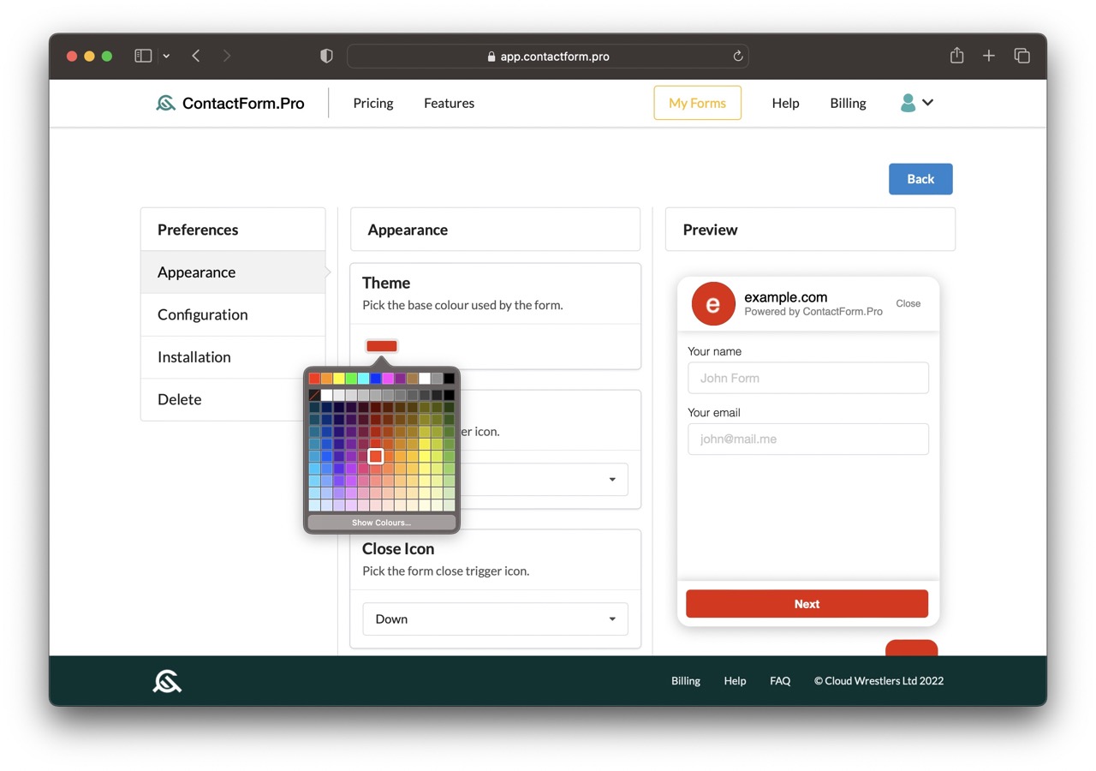Switch to the Configuration section
This screenshot has height=771, width=1096.
(202, 314)
